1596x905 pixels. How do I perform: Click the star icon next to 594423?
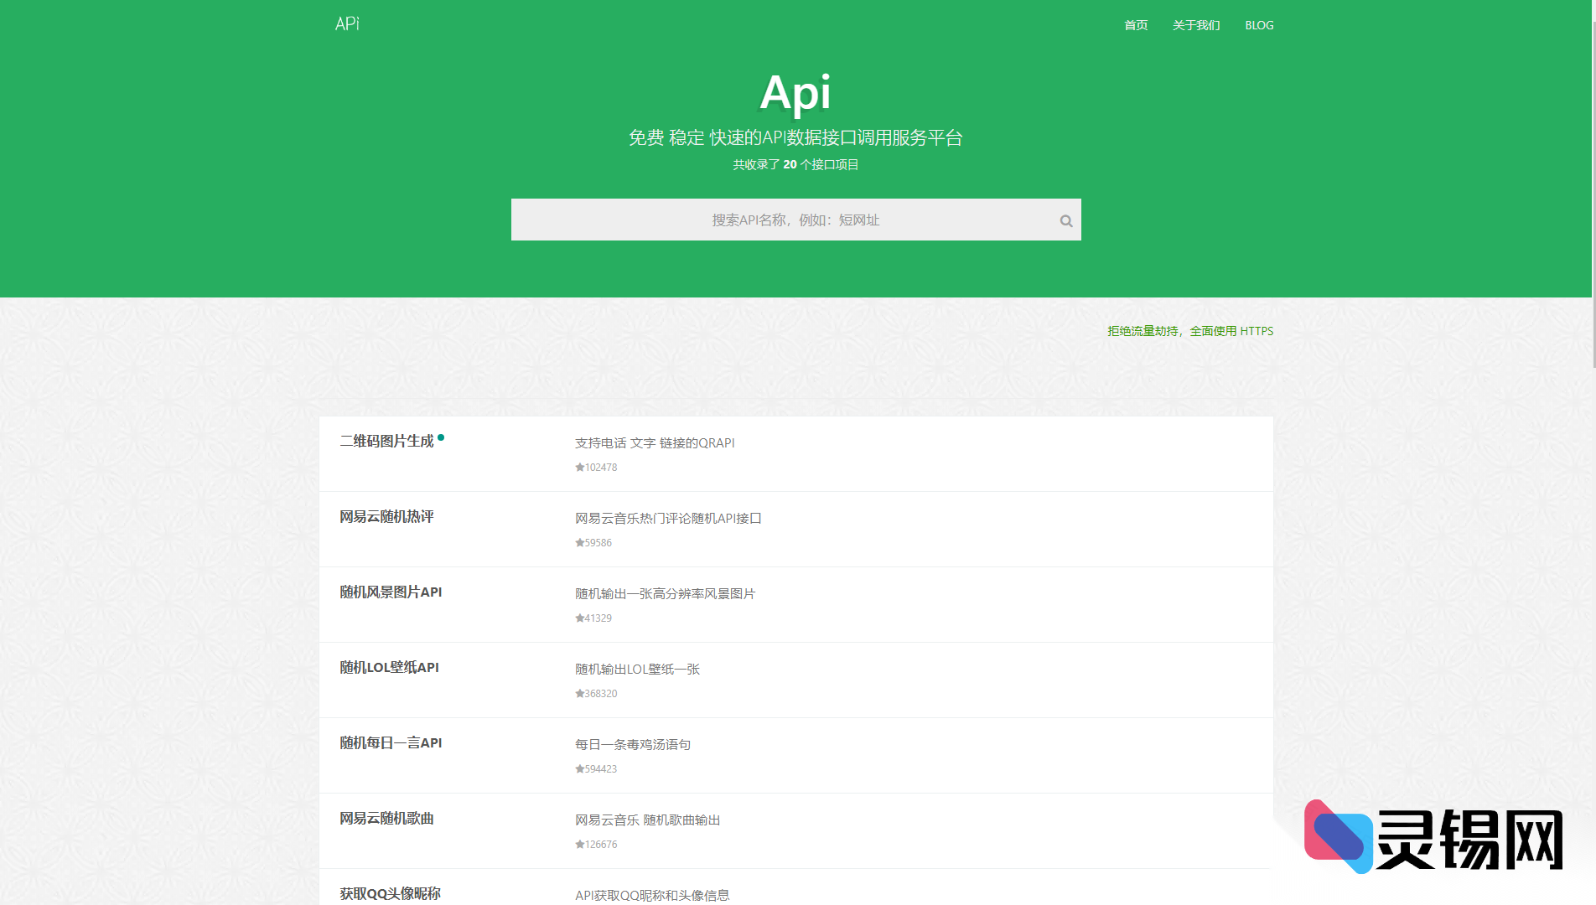[578, 768]
